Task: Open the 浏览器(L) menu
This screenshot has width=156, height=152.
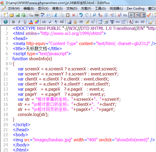Action: (116, 9)
